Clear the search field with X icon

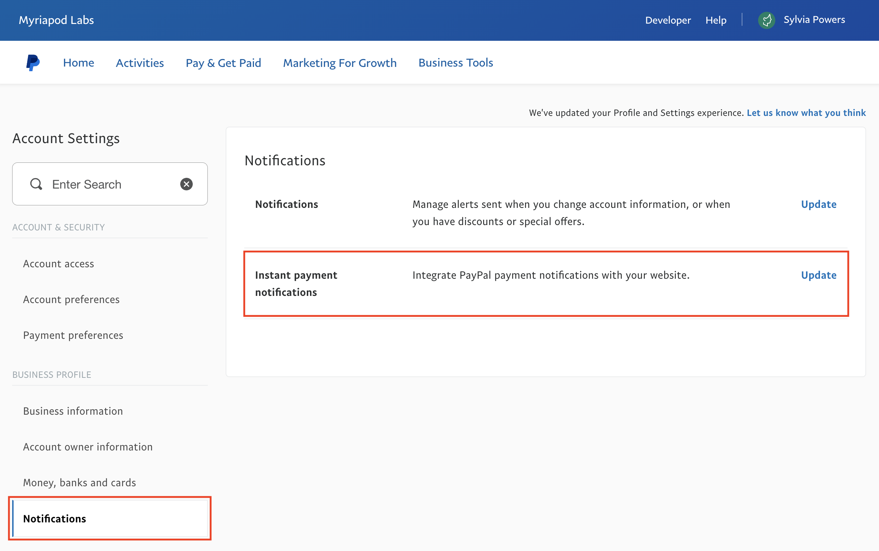point(186,184)
